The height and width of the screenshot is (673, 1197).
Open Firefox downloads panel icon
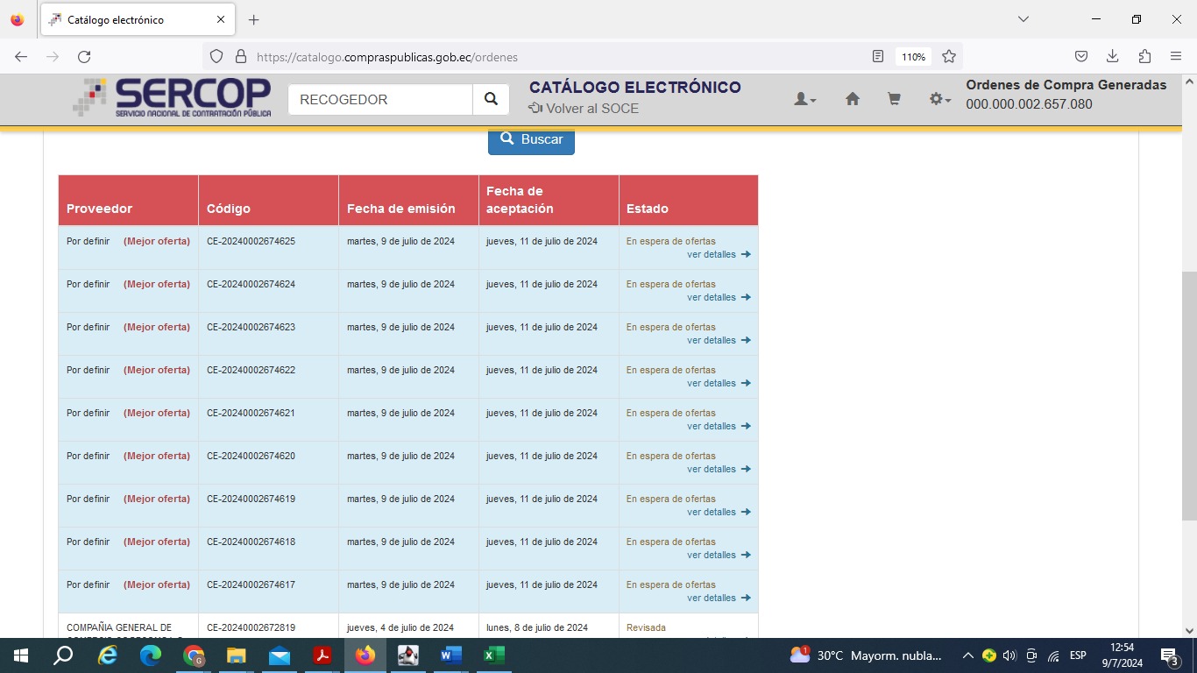[1112, 57]
